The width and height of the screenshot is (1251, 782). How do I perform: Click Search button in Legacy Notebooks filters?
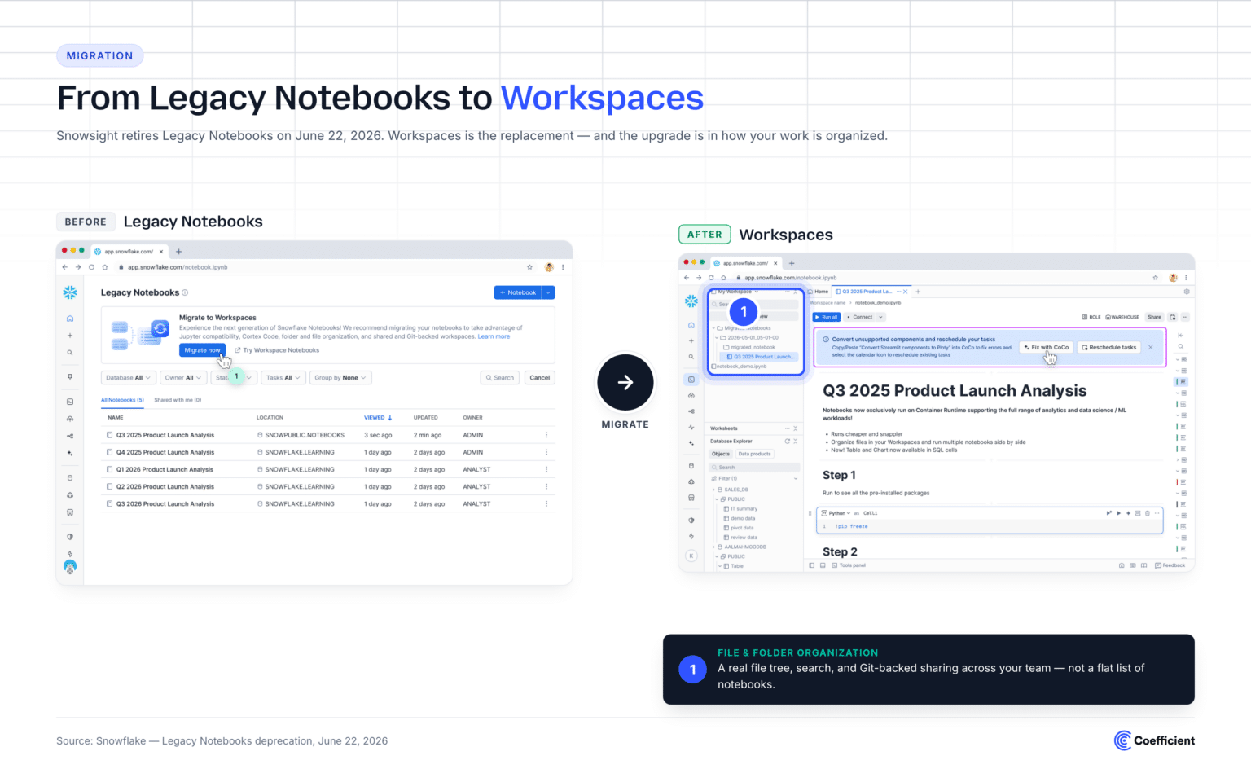(500, 378)
